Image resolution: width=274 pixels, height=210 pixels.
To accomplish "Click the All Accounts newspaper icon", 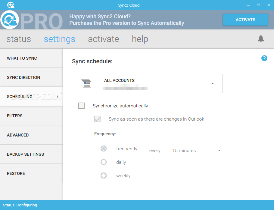I will click(86, 84).
